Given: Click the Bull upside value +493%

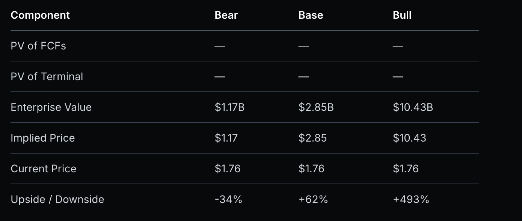Looking at the screenshot, I should coord(411,200).
